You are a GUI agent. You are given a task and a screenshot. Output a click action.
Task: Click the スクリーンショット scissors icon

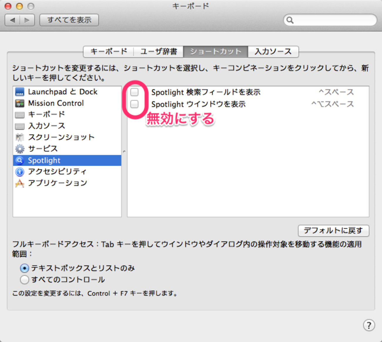click(20, 138)
